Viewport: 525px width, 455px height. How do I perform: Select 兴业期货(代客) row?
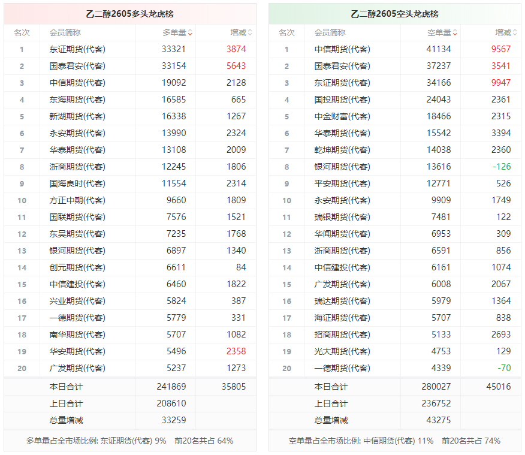point(130,301)
